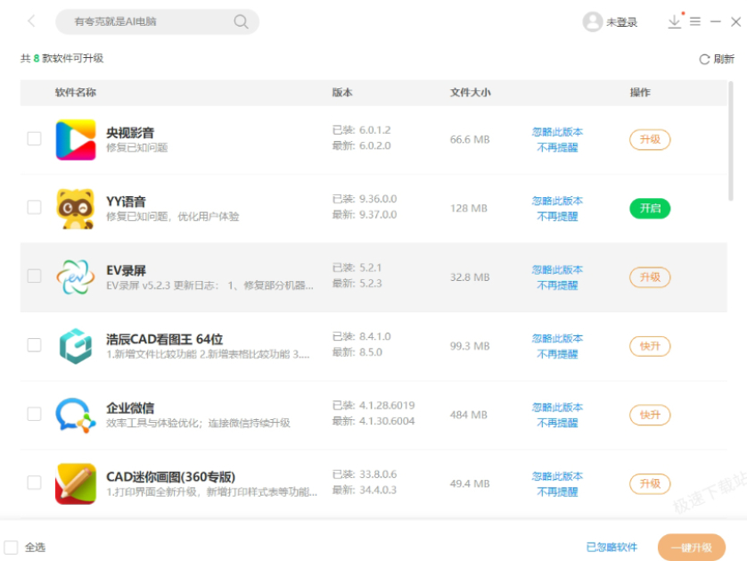The width and height of the screenshot is (747, 561).
Task: Click the EV录屏 app icon
Action: [76, 277]
